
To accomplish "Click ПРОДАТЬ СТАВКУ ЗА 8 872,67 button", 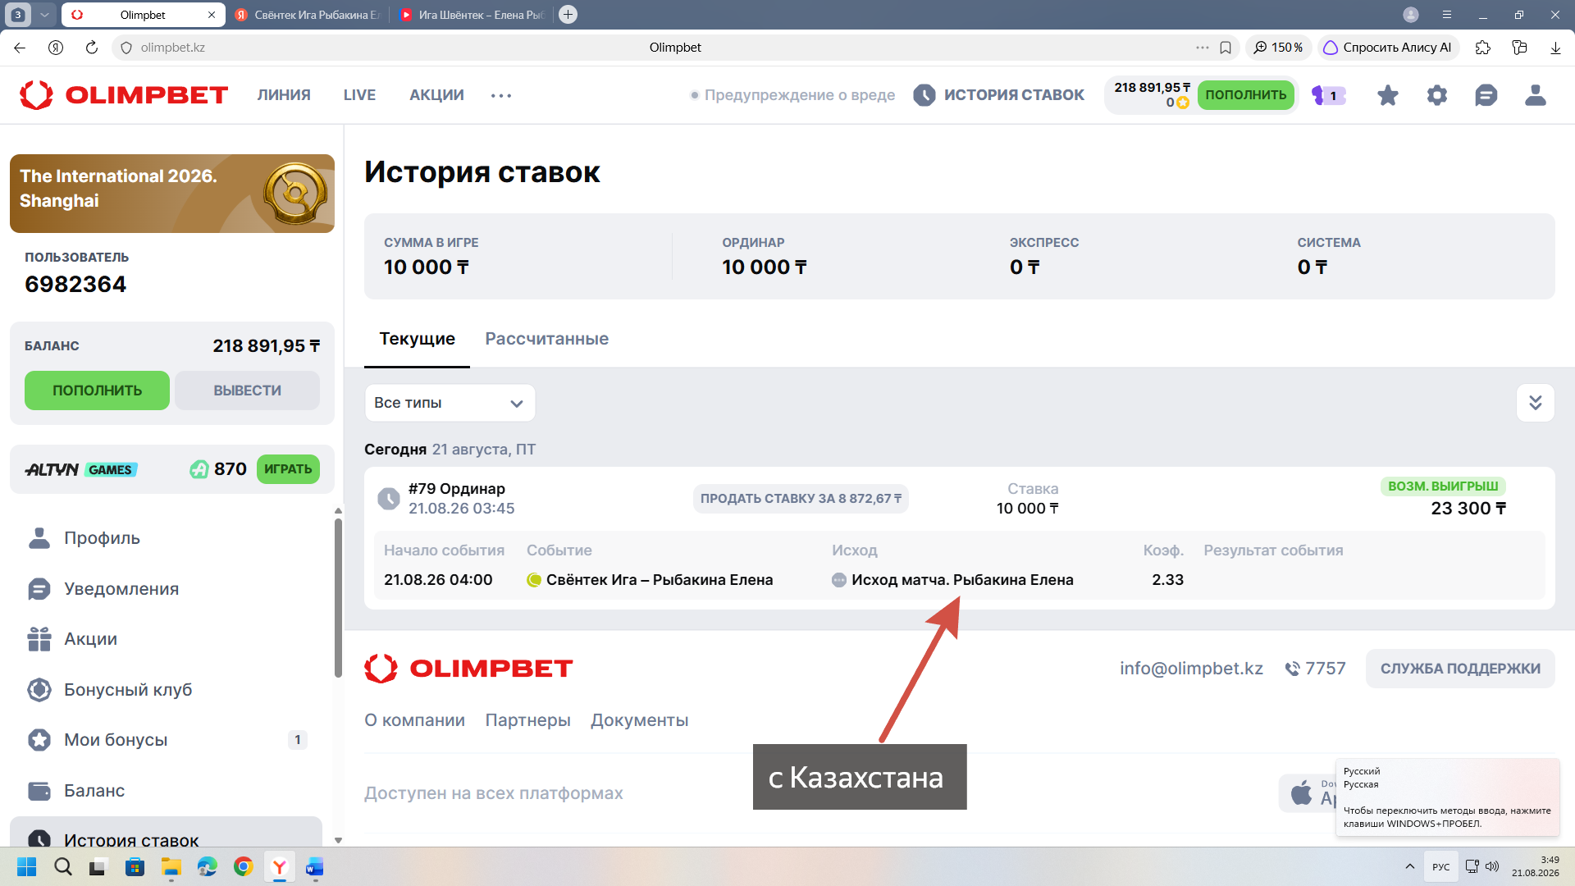I will [x=801, y=499].
